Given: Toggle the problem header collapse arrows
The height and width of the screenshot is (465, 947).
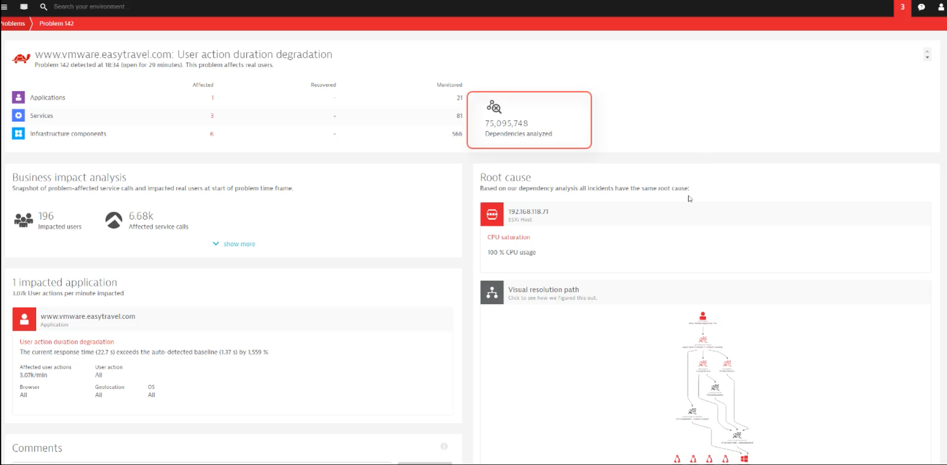Looking at the screenshot, I should 927,54.
